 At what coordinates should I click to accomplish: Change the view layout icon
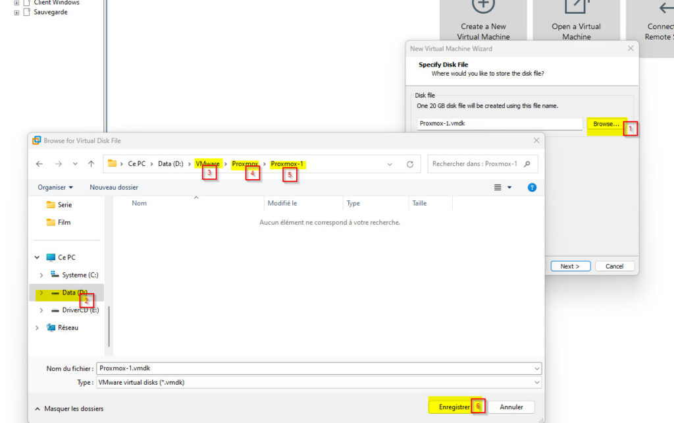click(x=498, y=188)
